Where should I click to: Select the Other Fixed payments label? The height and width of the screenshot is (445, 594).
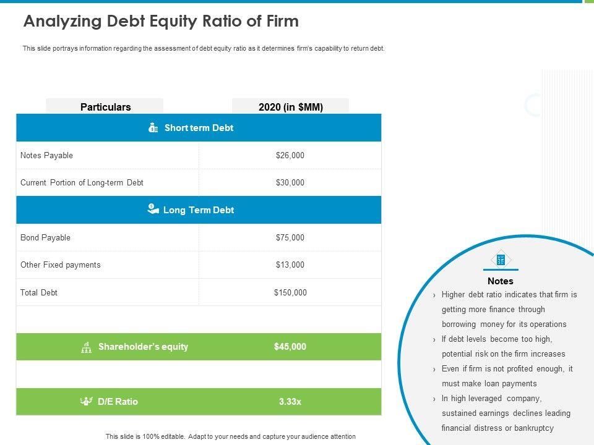pyautogui.click(x=61, y=265)
